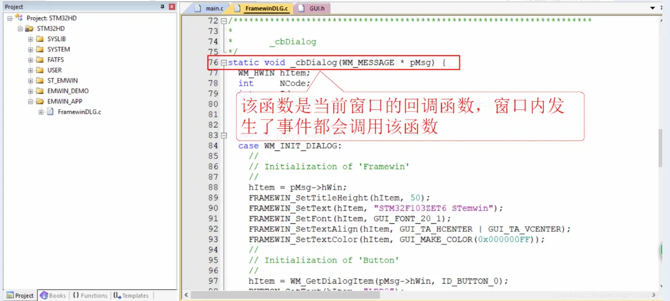This screenshot has width=670, height=301.
Task: Collapse the STM32HD target node
Action: pos(20,28)
